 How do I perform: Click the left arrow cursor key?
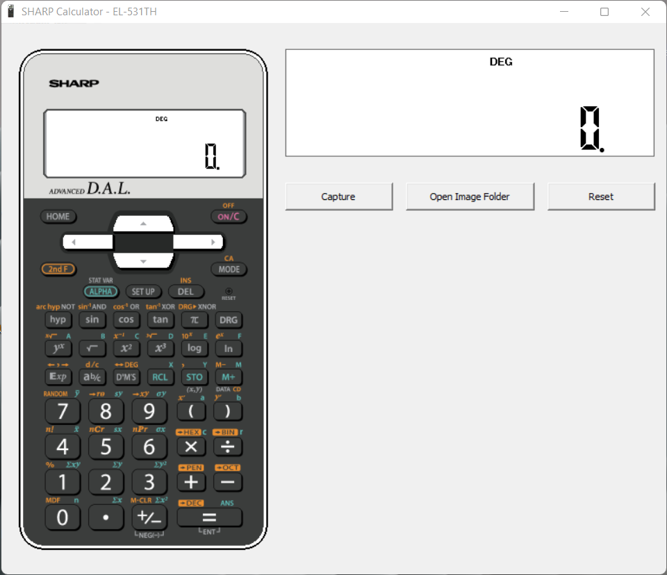pyautogui.click(x=88, y=242)
